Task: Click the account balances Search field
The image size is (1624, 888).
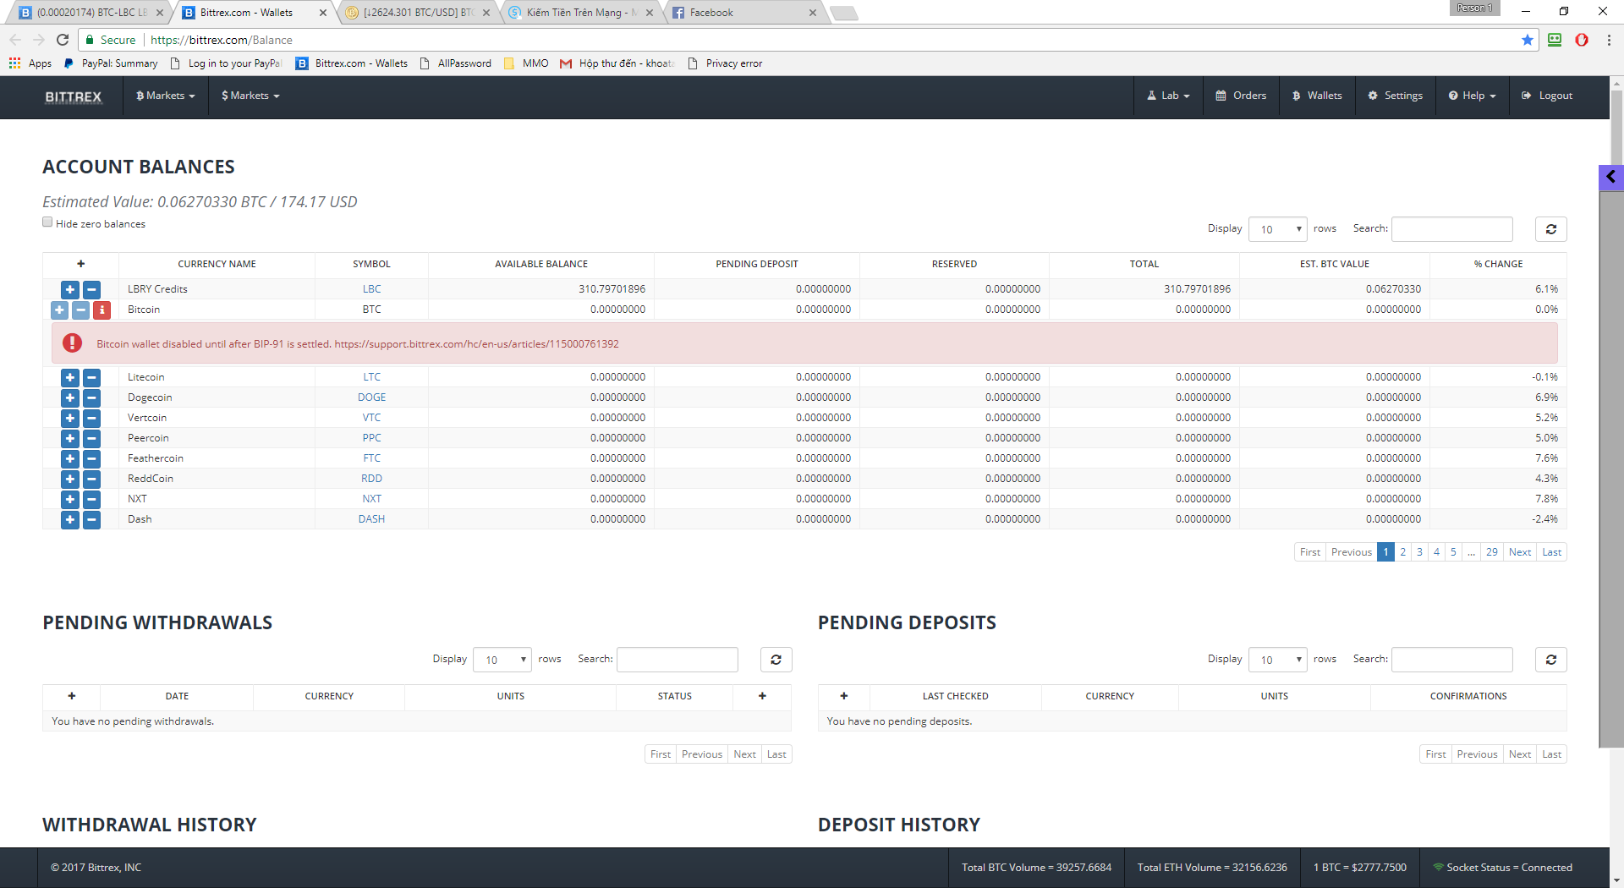Action: click(1451, 229)
